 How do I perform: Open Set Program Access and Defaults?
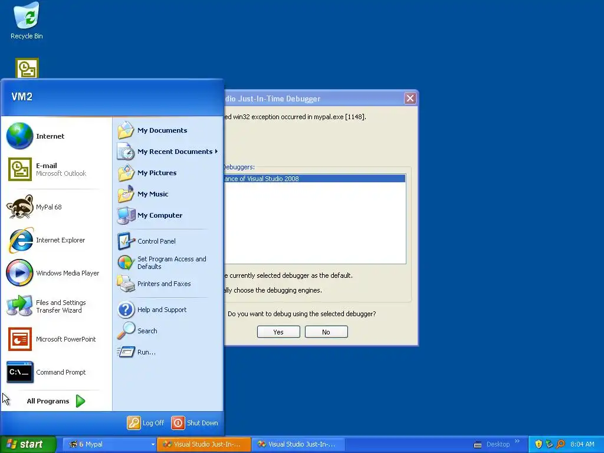coord(162,262)
